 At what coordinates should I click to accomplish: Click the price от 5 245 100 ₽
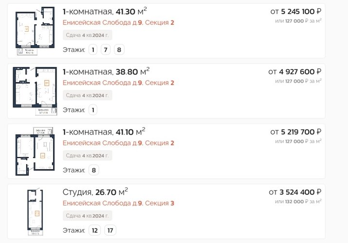pos(296,11)
